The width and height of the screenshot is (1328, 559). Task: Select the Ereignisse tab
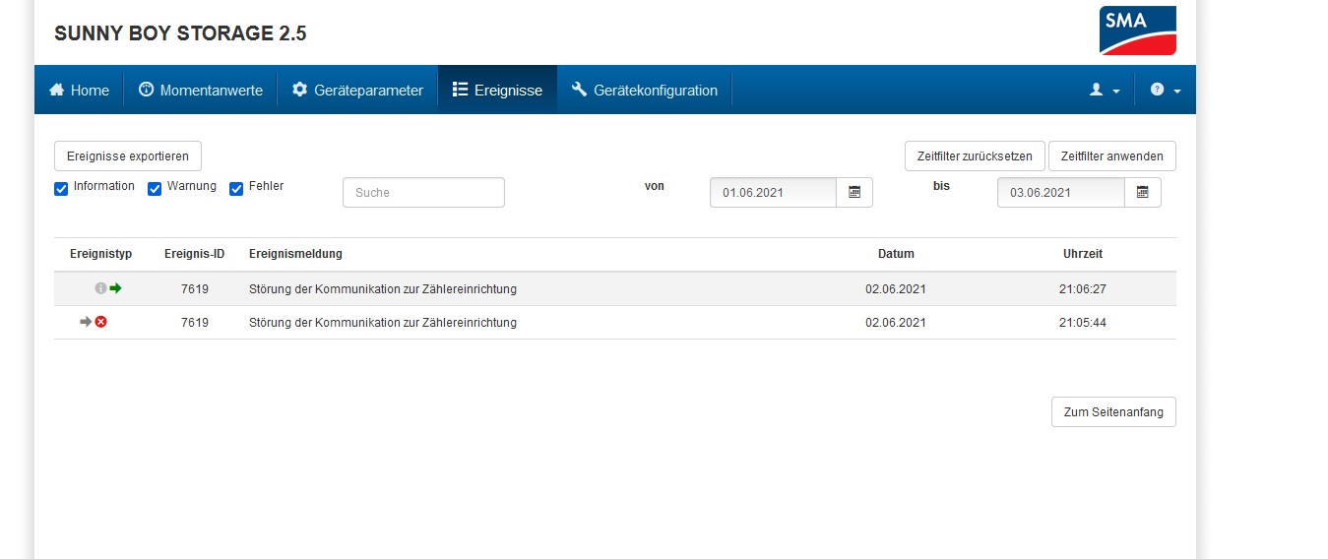(x=497, y=90)
